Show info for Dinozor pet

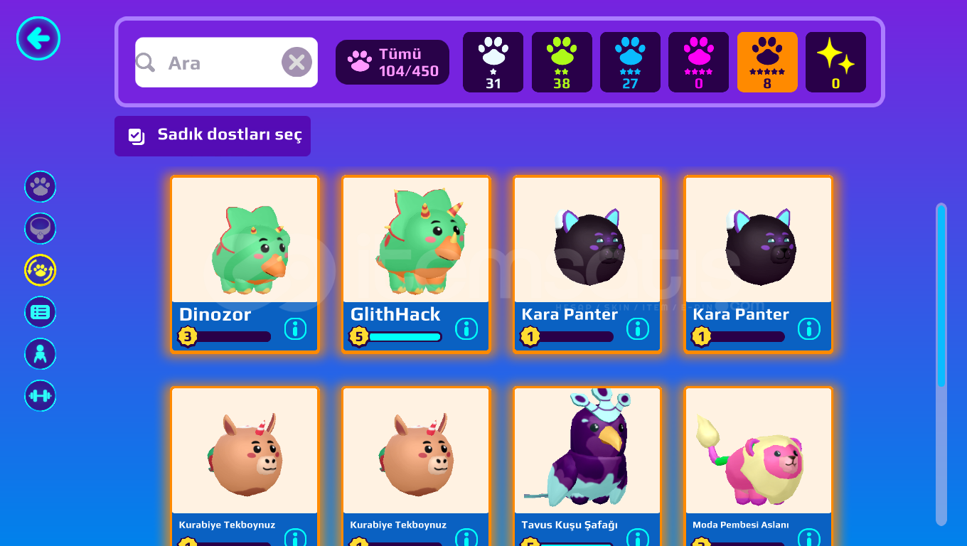pyautogui.click(x=295, y=328)
